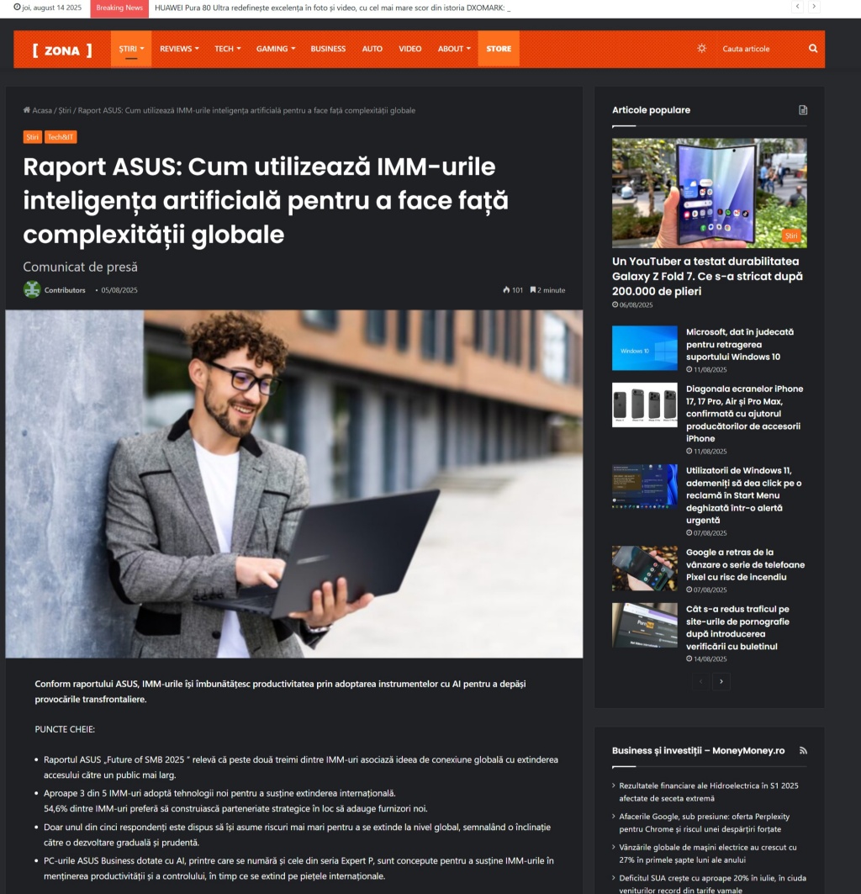Go to previous breaking news headline
861x894 pixels.
pos(798,6)
